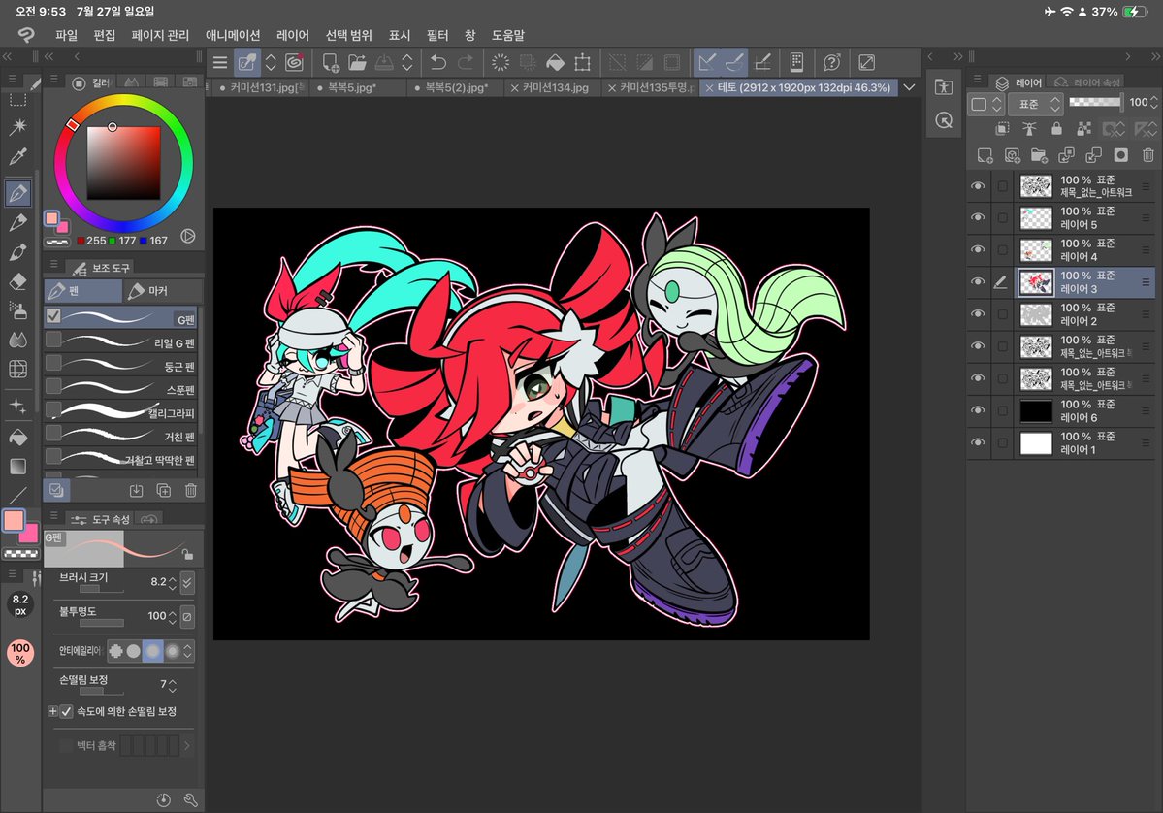Select the rectangular Selection marquee tool
Viewport: 1163px width, 813px height.
click(x=18, y=99)
